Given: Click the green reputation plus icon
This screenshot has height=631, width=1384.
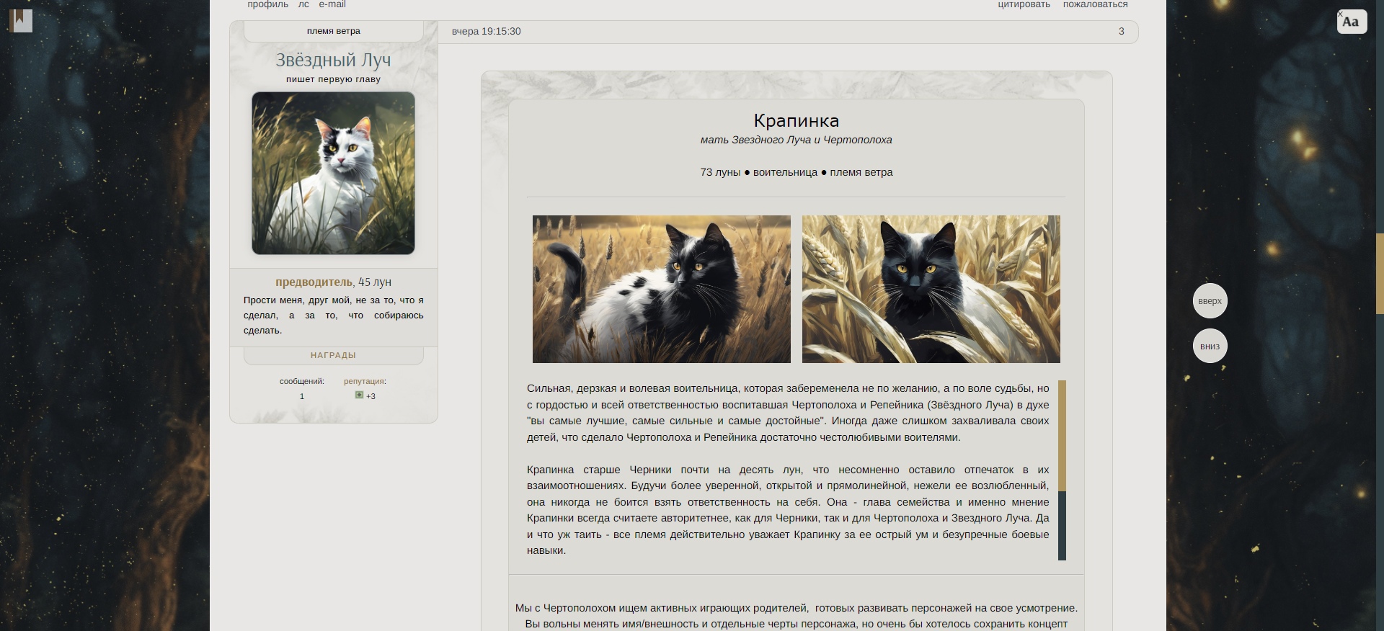Looking at the screenshot, I should (359, 395).
